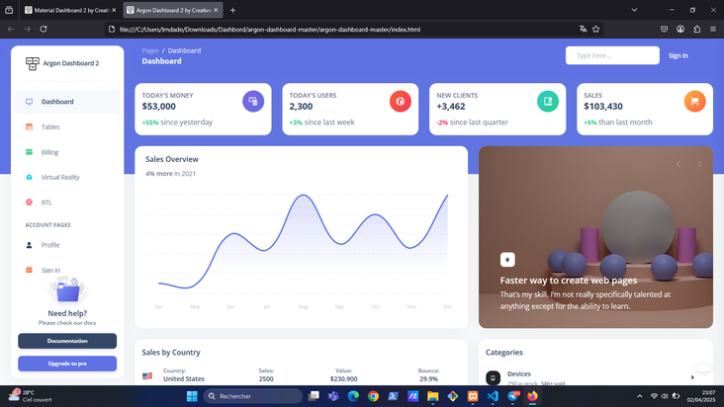Close the Argon Dashboard 2 browser tab
Viewport: 724px width, 407px height.
pyautogui.click(x=216, y=10)
